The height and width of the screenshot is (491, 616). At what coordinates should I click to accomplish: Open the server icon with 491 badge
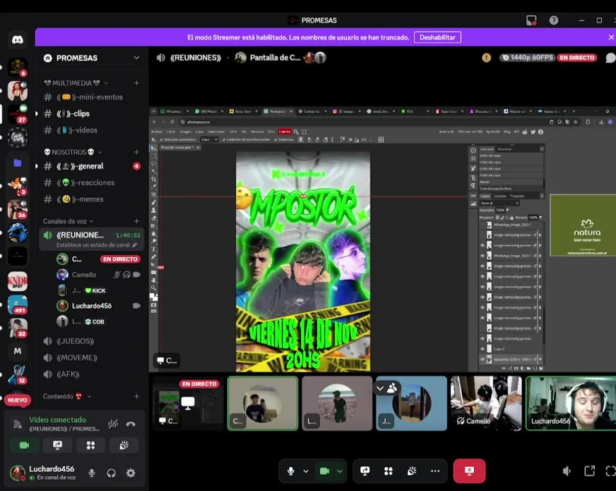pos(17,305)
